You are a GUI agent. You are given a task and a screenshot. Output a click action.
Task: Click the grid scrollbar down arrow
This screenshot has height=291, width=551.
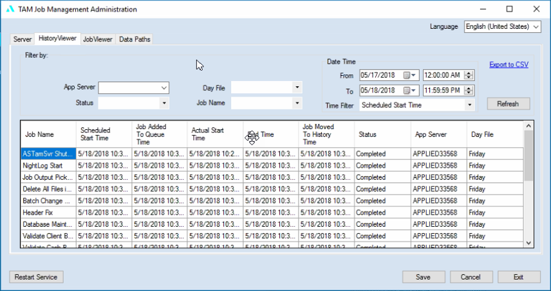click(528, 243)
